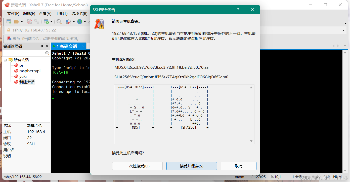
Task: Close the SSH安全警告 dialog
Action: [252, 10]
